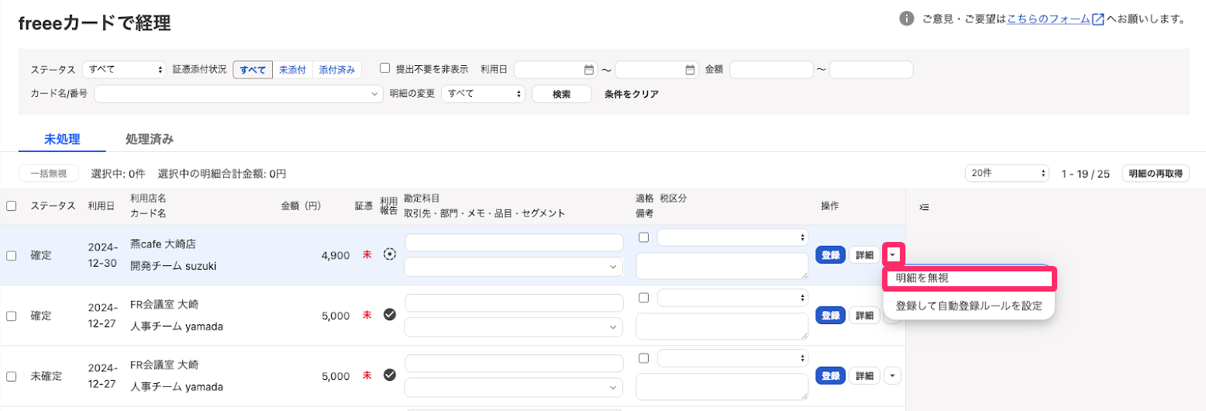Click the red 未 mark in the 未確定 FR会議室 row
1206x411 pixels.
click(367, 376)
